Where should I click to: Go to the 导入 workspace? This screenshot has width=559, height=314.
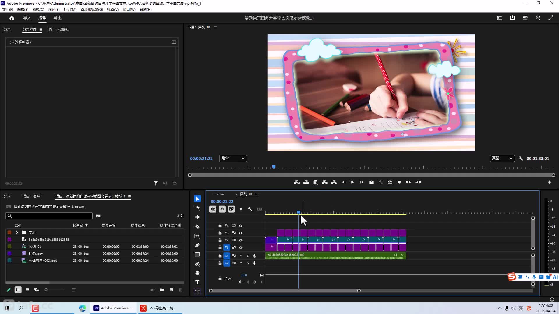pos(27,18)
